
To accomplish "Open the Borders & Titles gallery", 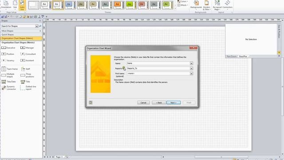I will click(207, 5).
